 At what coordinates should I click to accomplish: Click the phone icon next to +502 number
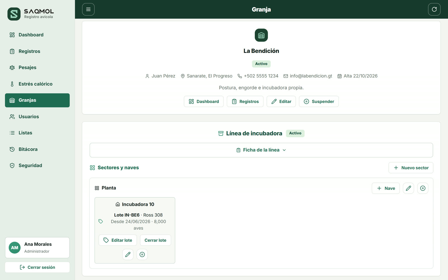pyautogui.click(x=240, y=76)
